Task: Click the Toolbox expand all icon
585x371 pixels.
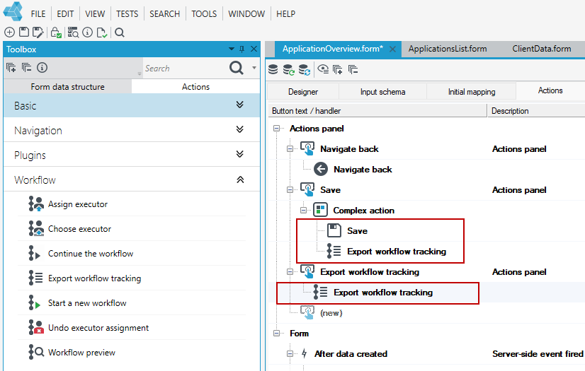Action: pyautogui.click(x=11, y=67)
